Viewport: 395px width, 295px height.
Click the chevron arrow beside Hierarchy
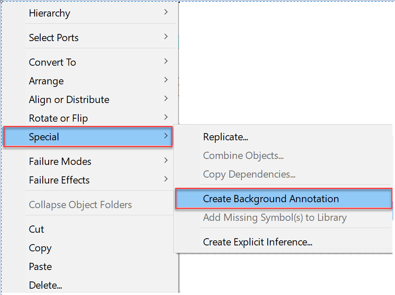coord(166,12)
